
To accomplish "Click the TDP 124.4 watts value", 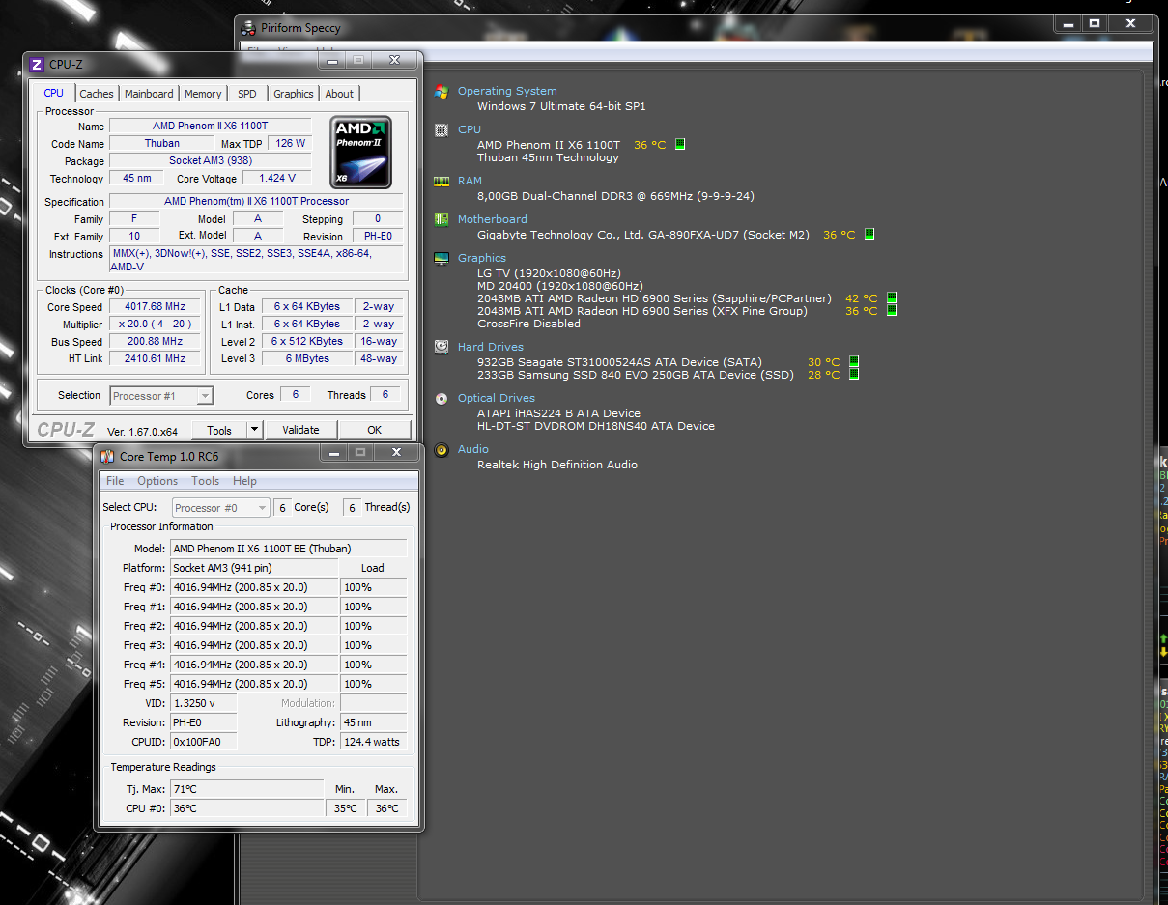I will (x=373, y=742).
